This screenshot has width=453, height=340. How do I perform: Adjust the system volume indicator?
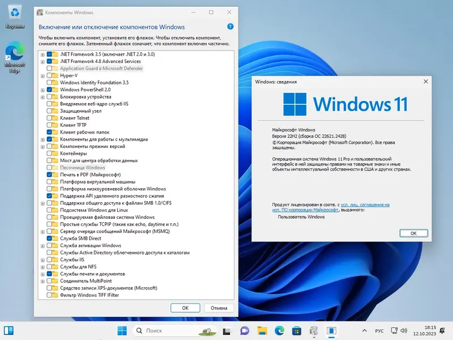pos(403,330)
